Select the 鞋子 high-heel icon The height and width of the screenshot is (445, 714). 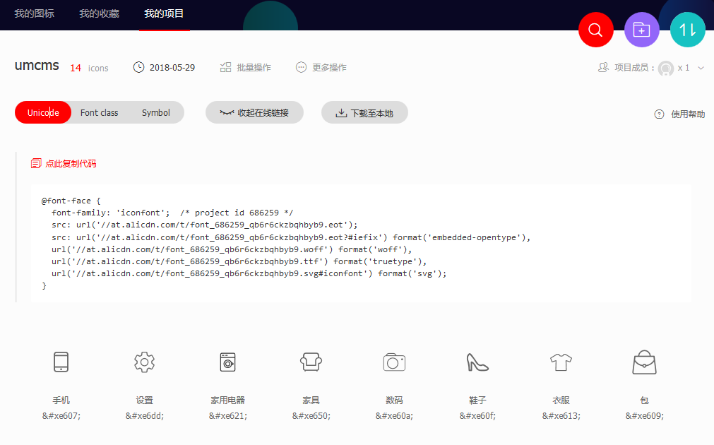coord(477,361)
